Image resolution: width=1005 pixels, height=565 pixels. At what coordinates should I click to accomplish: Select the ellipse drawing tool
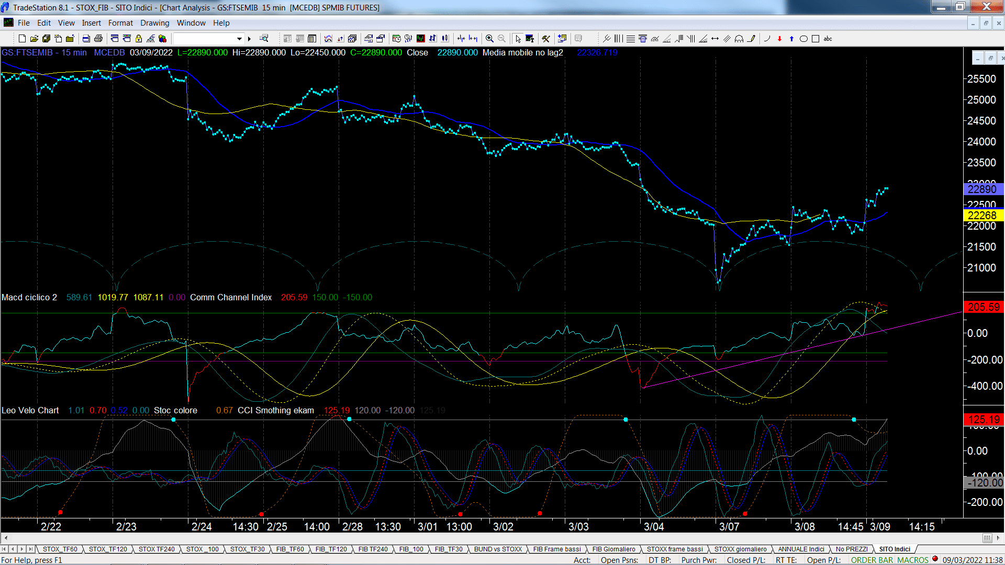(803, 39)
